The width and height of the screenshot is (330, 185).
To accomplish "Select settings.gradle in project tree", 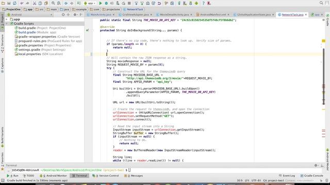I will pyautogui.click(x=40, y=50).
